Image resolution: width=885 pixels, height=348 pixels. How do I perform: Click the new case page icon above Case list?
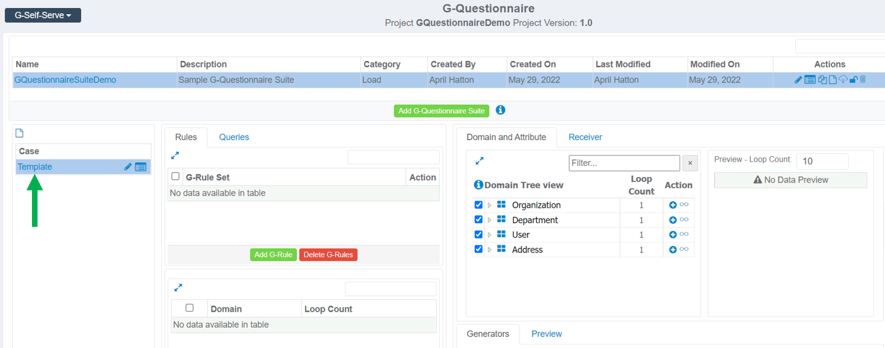[x=19, y=133]
